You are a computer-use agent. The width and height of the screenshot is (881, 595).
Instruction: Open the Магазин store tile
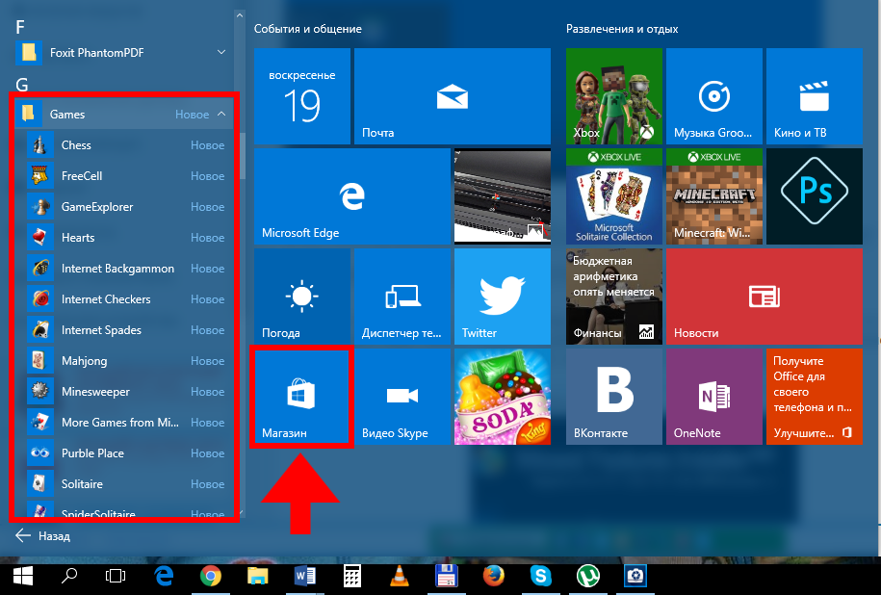pyautogui.click(x=301, y=397)
